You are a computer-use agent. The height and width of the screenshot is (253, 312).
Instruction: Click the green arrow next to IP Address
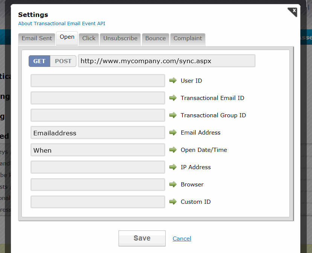(173, 167)
